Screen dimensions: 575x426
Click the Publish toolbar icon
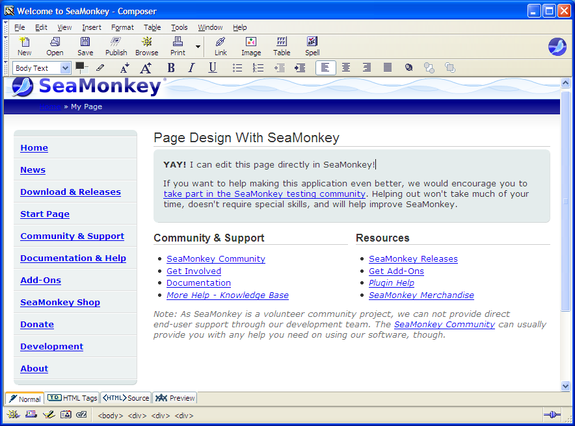tap(116, 46)
